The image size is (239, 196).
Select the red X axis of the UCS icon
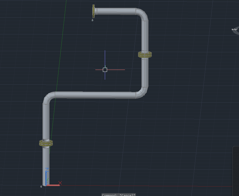coord(53,185)
